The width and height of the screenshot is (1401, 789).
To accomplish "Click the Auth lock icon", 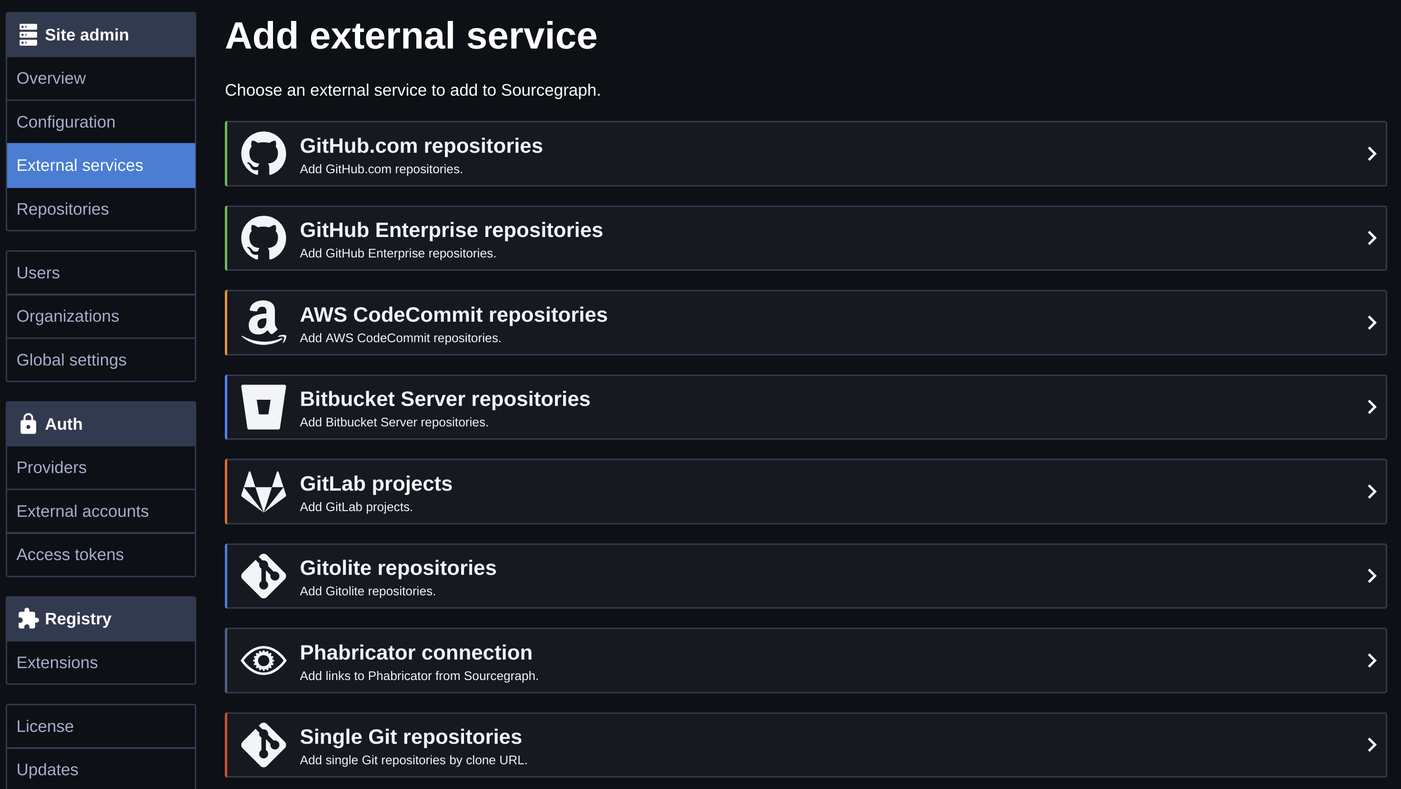I will [28, 424].
